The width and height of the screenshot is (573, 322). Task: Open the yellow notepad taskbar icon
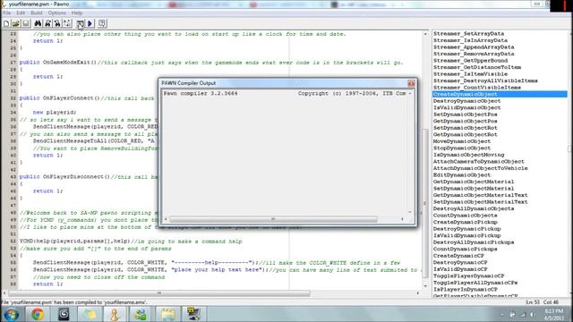[x=167, y=314]
